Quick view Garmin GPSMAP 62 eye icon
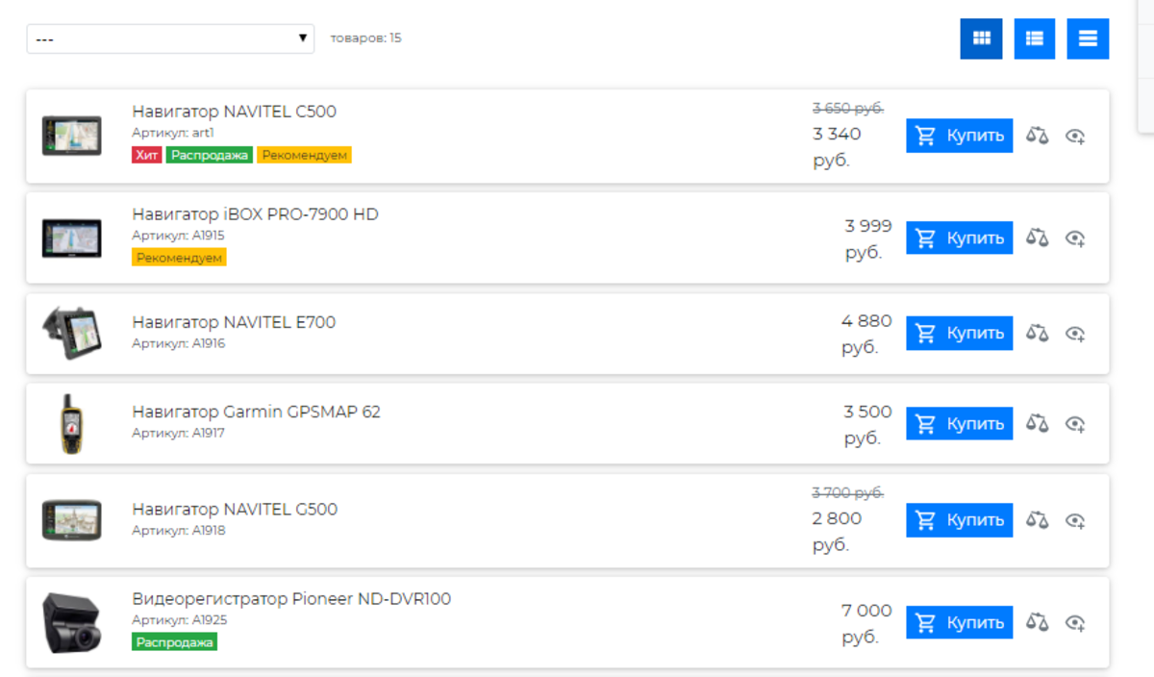 pos(1075,424)
